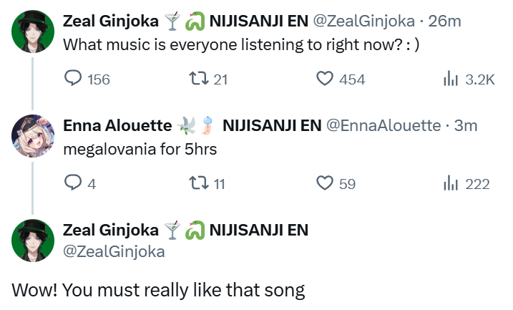The image size is (513, 310).
Task: Like Enna Alouette's megalovania tweet
Action: (326, 184)
